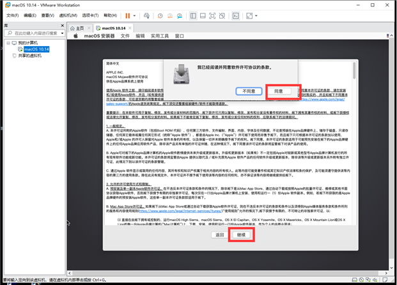The height and width of the screenshot is (285, 397).
Task: Click the 不同意 button
Action: 249,91
